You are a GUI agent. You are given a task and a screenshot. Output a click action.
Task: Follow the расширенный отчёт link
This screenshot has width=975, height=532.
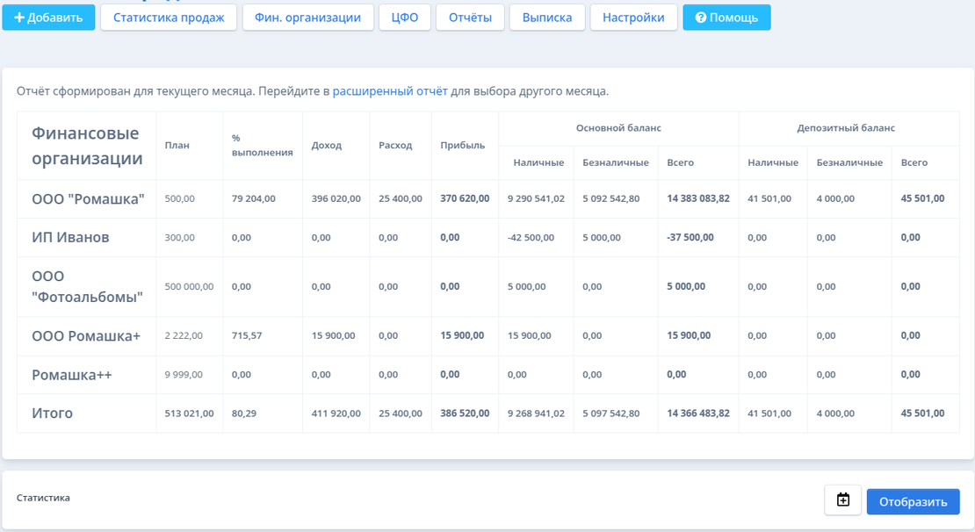pos(390,91)
